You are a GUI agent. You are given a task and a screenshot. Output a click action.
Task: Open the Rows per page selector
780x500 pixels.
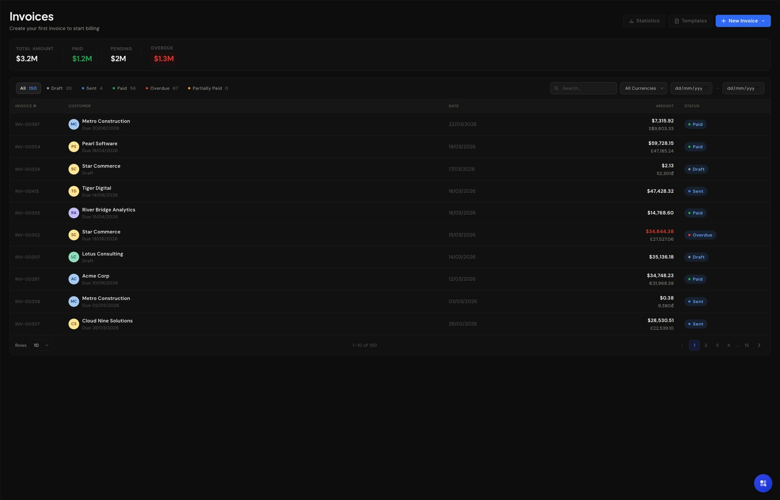[x=41, y=345]
